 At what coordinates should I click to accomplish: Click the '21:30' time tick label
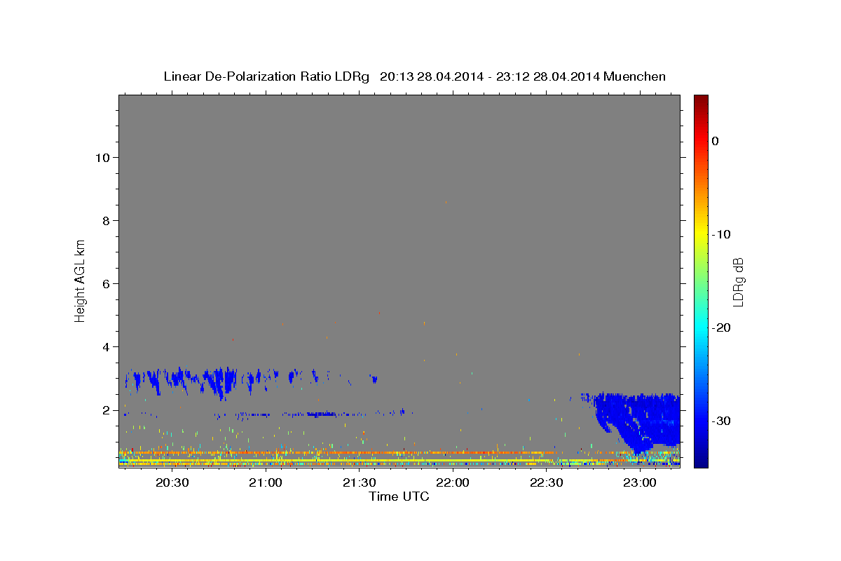point(359,482)
